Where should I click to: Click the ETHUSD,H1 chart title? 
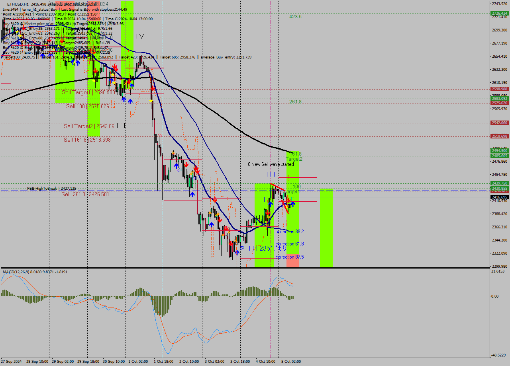[18, 4]
